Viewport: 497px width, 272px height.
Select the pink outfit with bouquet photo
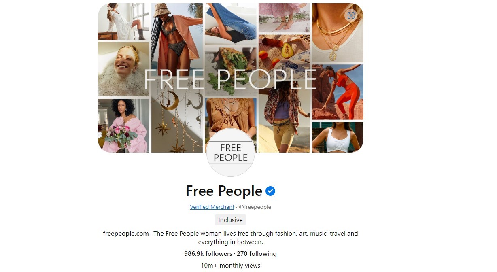pyautogui.click(x=123, y=125)
